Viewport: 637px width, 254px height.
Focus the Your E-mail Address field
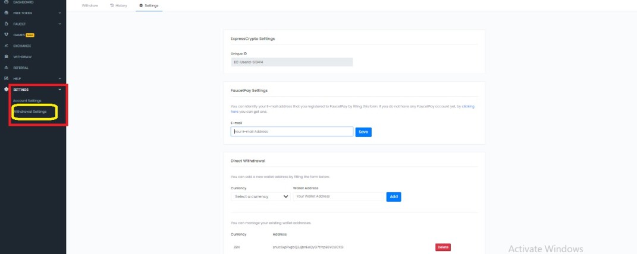tap(292, 132)
